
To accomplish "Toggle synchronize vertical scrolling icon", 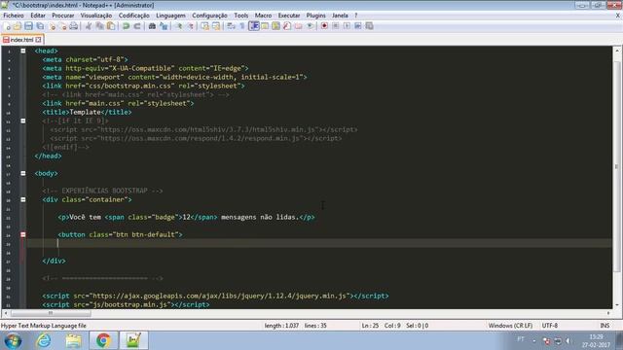I will [204, 26].
